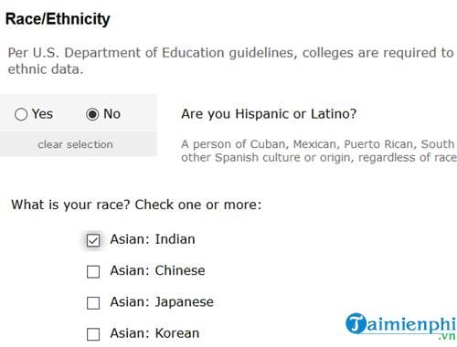Click the Yes label text
Screen dimensions: 457x347
42,114
